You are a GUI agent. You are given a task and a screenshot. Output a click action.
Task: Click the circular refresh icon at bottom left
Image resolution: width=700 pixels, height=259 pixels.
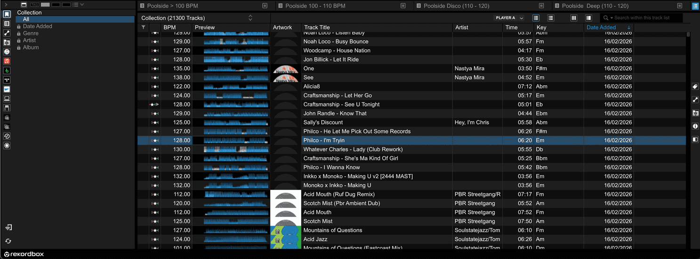[8, 241]
